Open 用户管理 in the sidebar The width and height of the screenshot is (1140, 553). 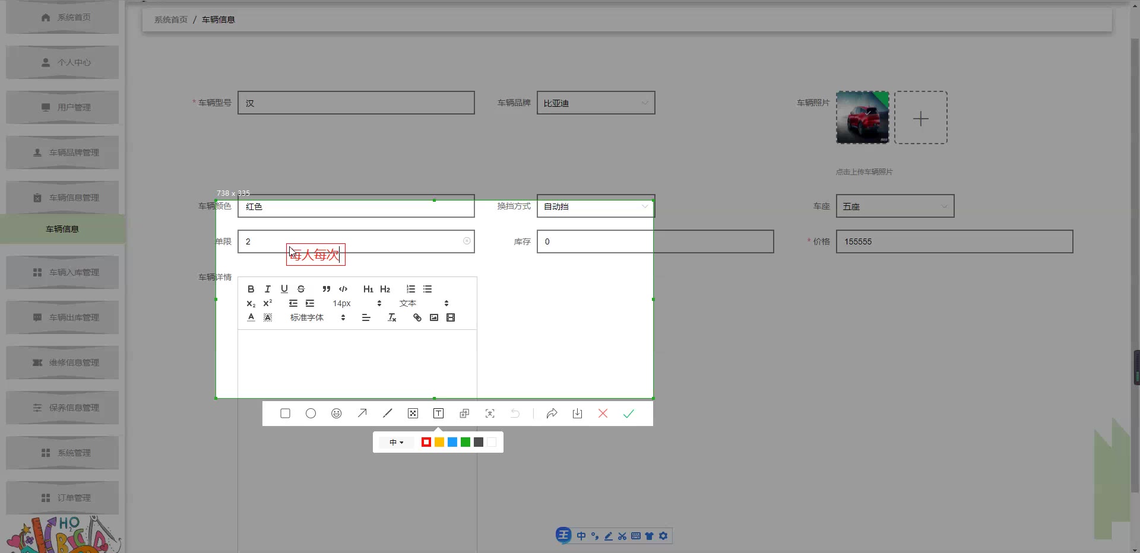point(62,107)
